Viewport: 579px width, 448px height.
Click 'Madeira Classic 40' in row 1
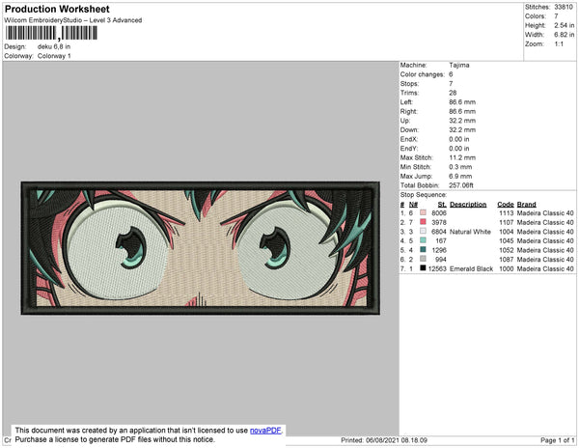point(545,213)
